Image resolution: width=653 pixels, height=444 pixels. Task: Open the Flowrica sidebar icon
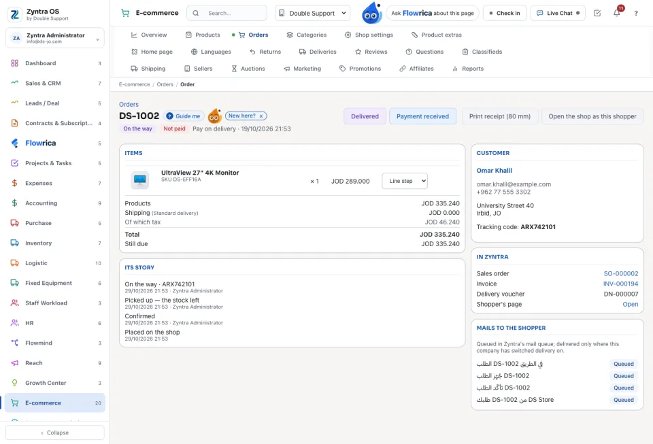click(x=14, y=143)
